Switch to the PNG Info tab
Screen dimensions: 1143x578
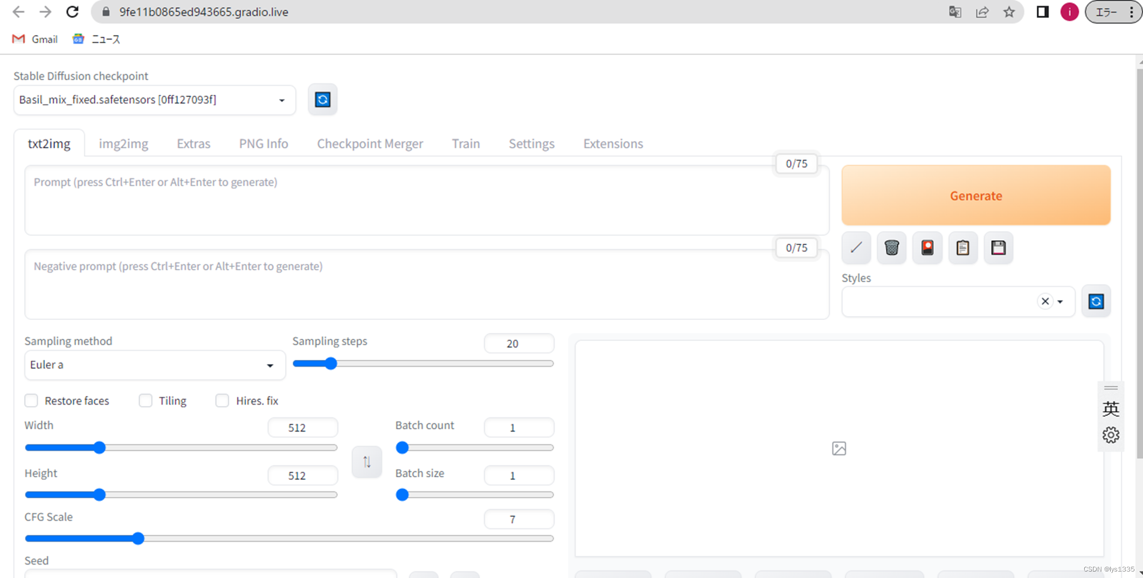pos(264,143)
